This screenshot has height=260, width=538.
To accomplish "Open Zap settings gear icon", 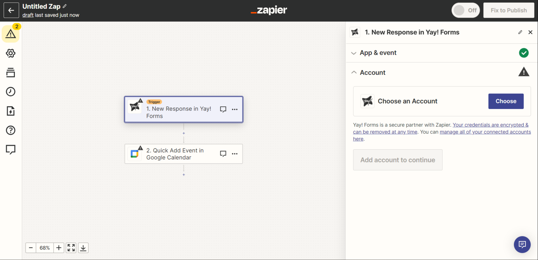I will [10, 53].
